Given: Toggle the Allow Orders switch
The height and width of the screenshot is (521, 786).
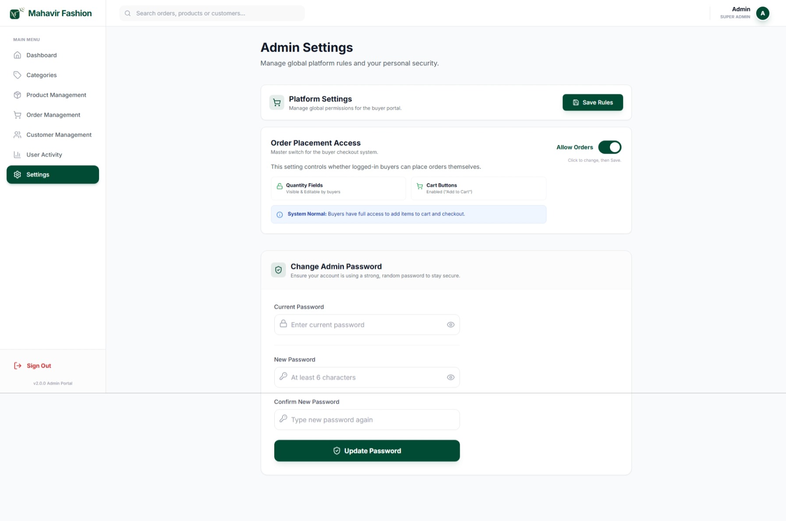Looking at the screenshot, I should pyautogui.click(x=609, y=147).
